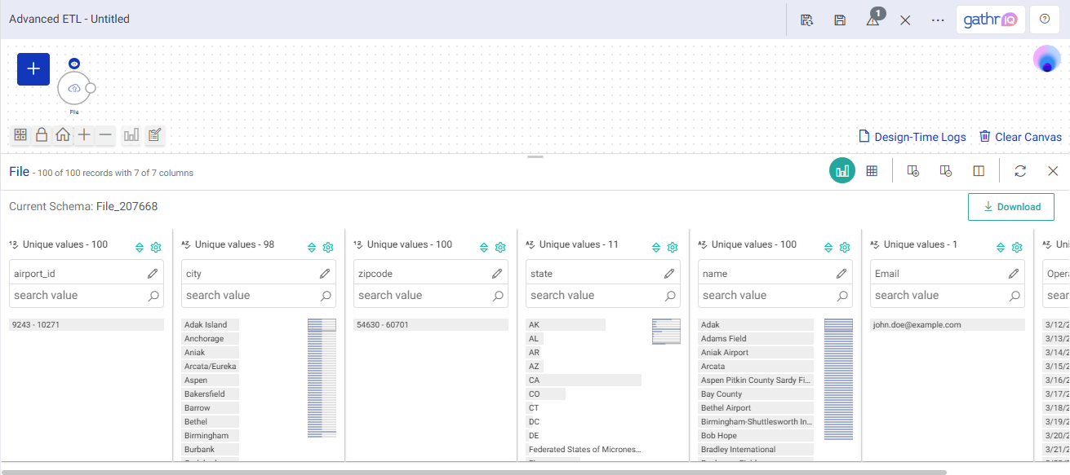This screenshot has width=1070, height=475.
Task: Rename the city column via its pencil icon
Action: [323, 273]
